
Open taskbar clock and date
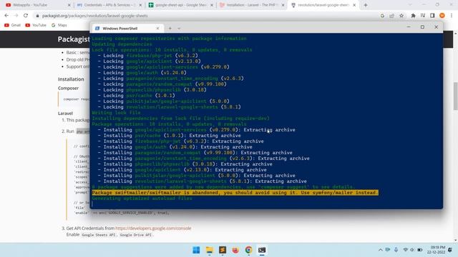pos(436,250)
